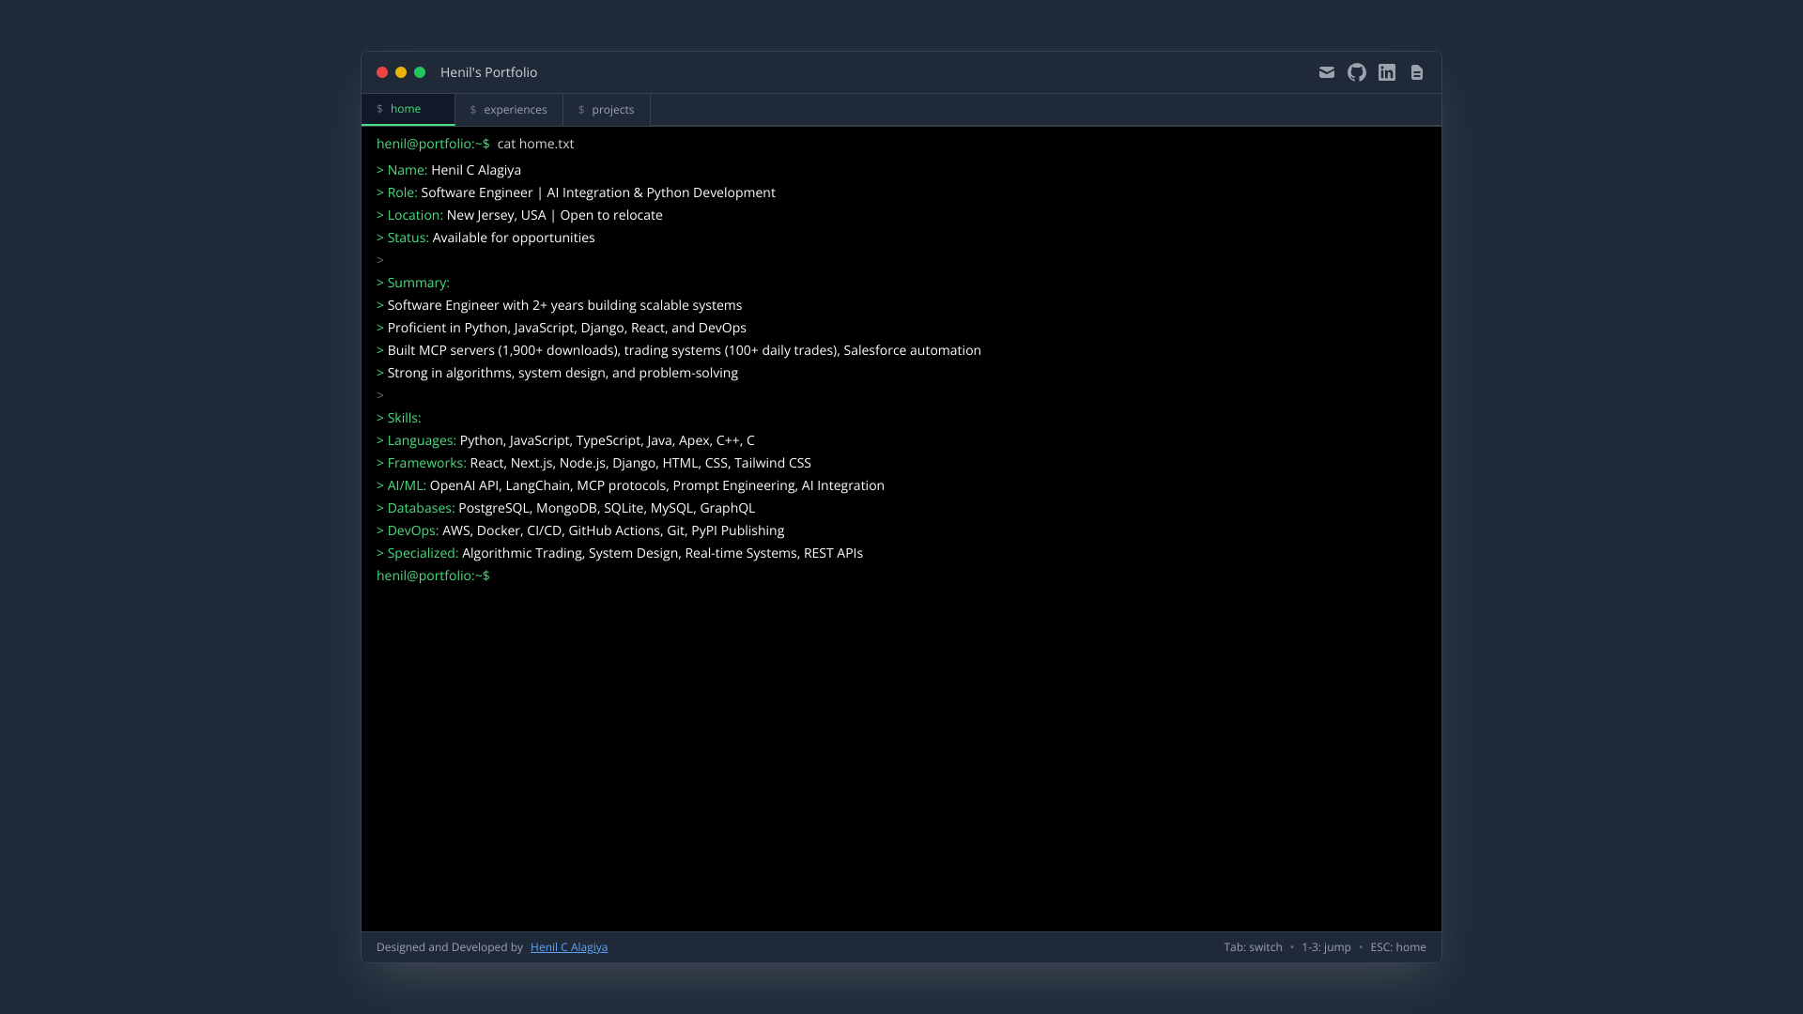
Task: Switch to the projects tab
Action: point(607,110)
